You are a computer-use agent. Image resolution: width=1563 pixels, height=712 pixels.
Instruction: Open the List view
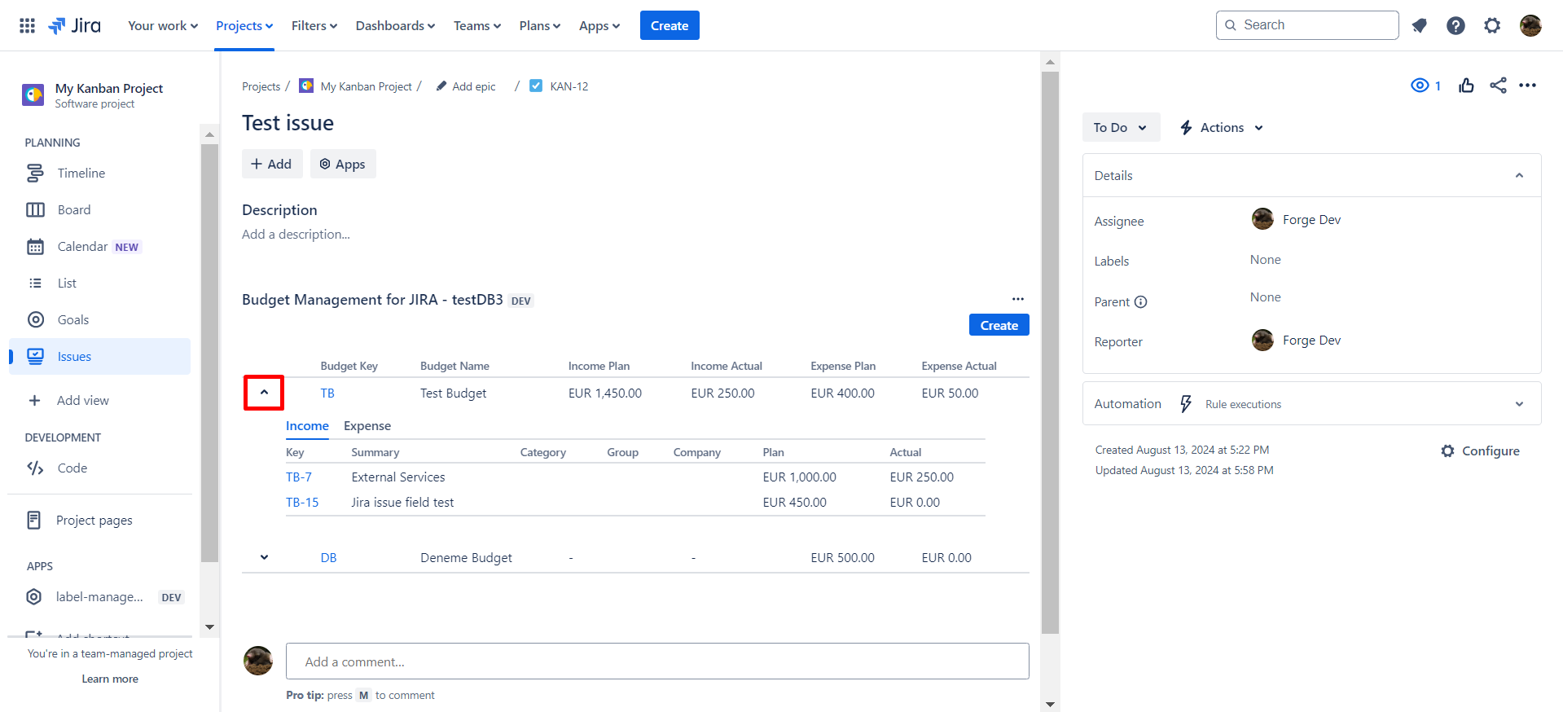tap(99, 283)
